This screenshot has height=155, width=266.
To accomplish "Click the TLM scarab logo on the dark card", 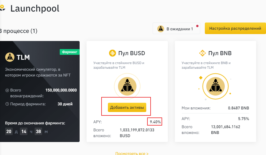I will [x=10, y=57].
